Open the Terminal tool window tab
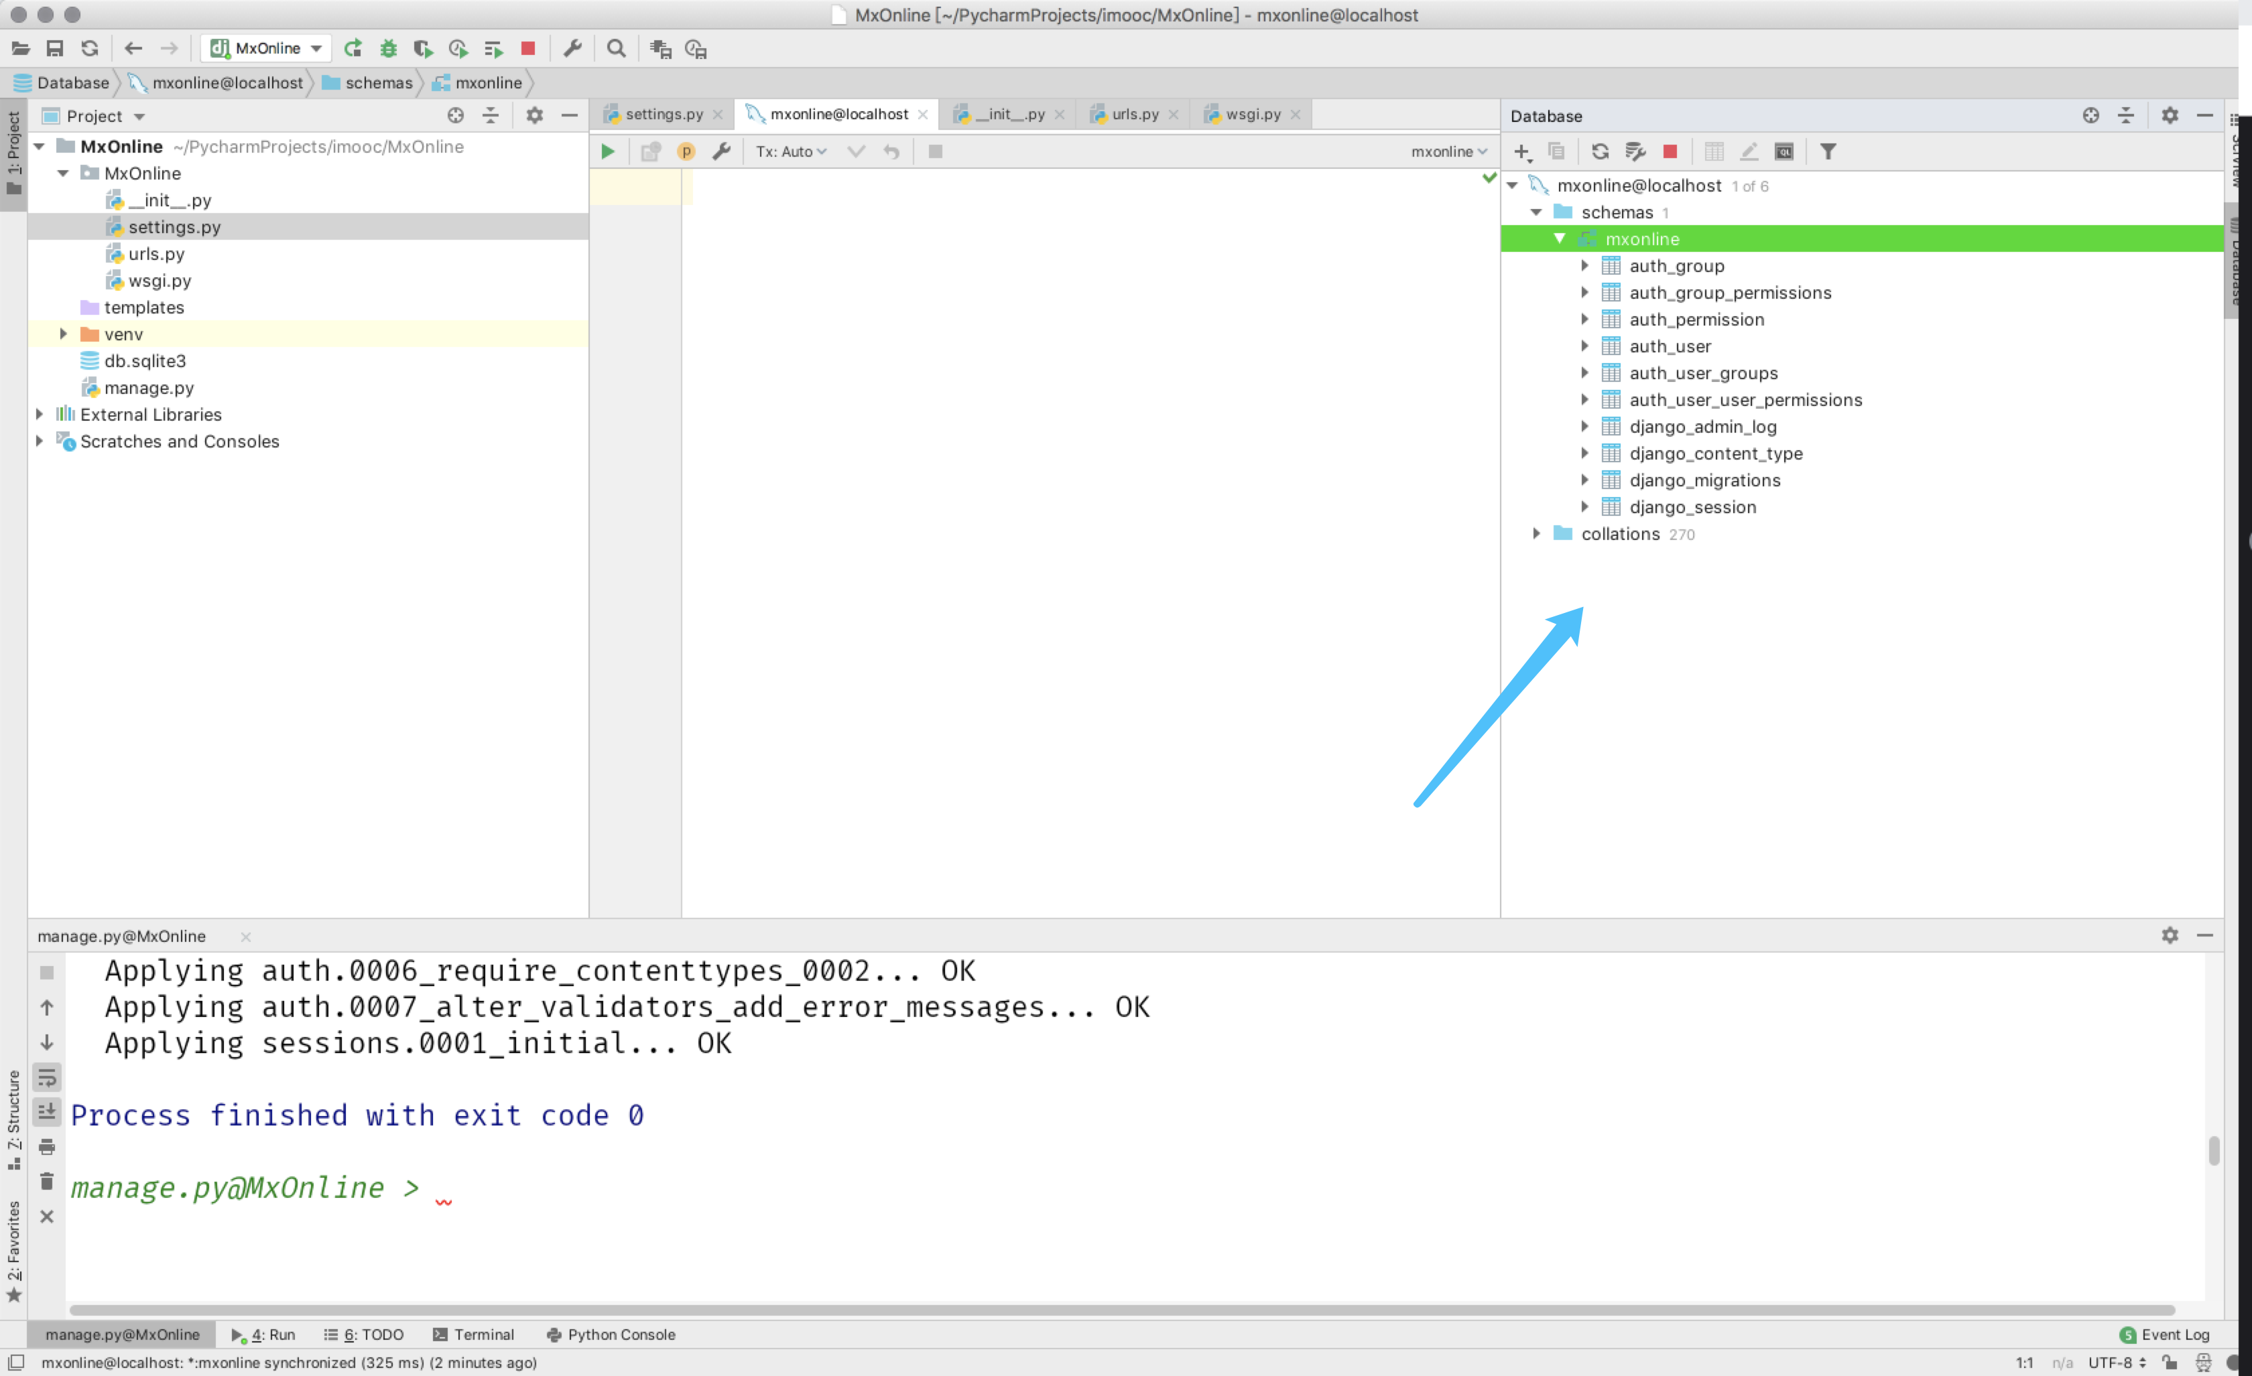The width and height of the screenshot is (2252, 1376). point(473,1334)
